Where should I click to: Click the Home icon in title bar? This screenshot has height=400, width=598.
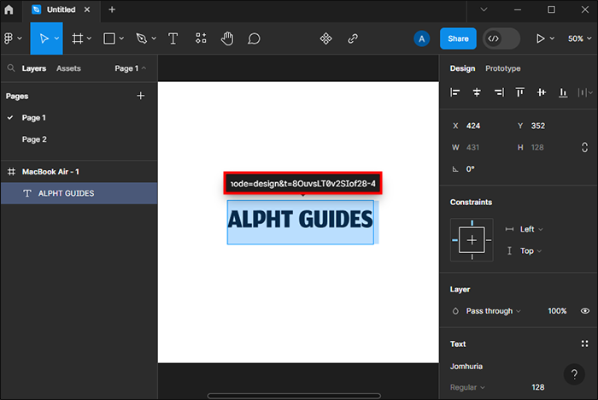coord(9,9)
